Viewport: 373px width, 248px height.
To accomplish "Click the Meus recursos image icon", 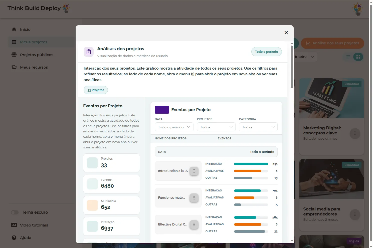I will 14,67.
